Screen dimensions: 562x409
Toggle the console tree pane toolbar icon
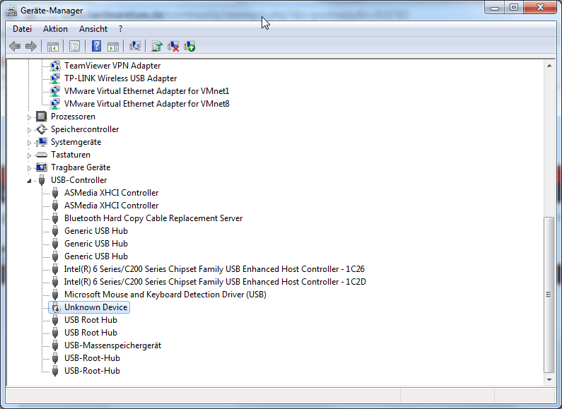53,46
